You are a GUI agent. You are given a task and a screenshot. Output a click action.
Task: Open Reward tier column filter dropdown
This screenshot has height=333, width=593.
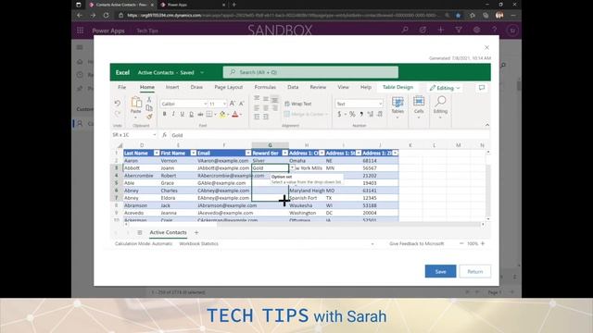coord(285,153)
